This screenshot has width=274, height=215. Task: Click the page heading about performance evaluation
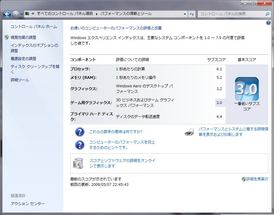(x=116, y=28)
